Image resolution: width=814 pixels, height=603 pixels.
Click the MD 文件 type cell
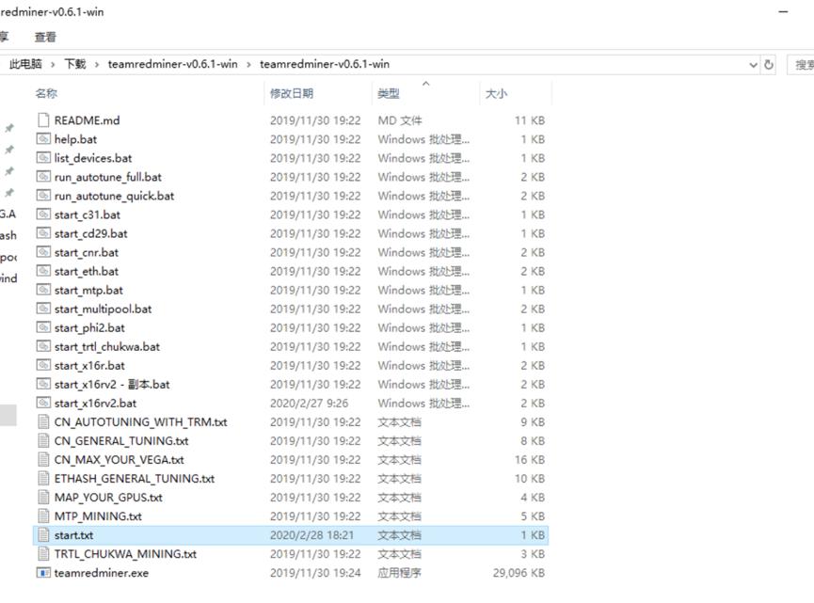[x=400, y=120]
